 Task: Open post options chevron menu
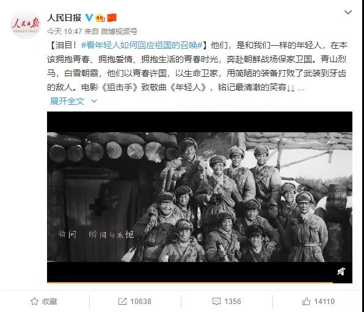(348, 12)
